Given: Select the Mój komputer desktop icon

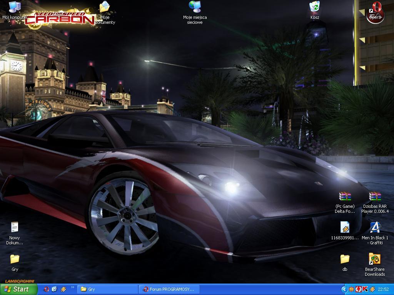Looking at the screenshot, I should click(15, 10).
